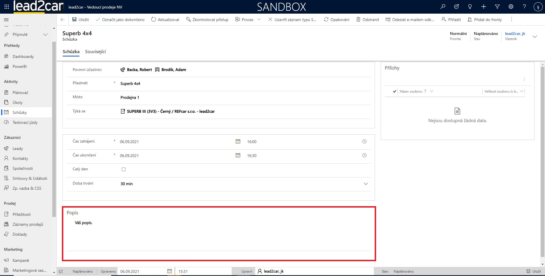Switch to the Související tab

pos(95,52)
